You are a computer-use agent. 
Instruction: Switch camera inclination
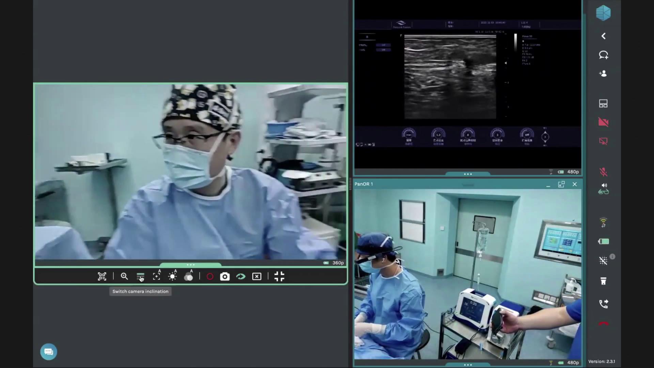click(140, 276)
